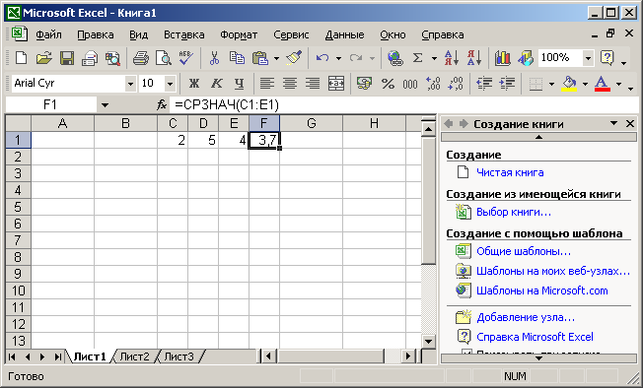Screen dimensions: 643x388
Task: Increase indent in the formatting toolbar
Action: pos(507,84)
